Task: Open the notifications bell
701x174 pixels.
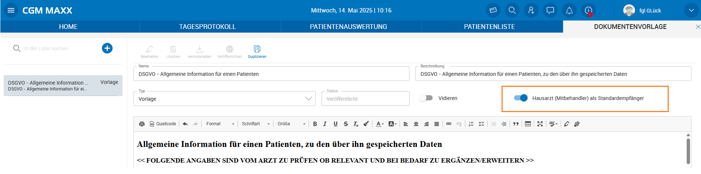Action: point(569,10)
